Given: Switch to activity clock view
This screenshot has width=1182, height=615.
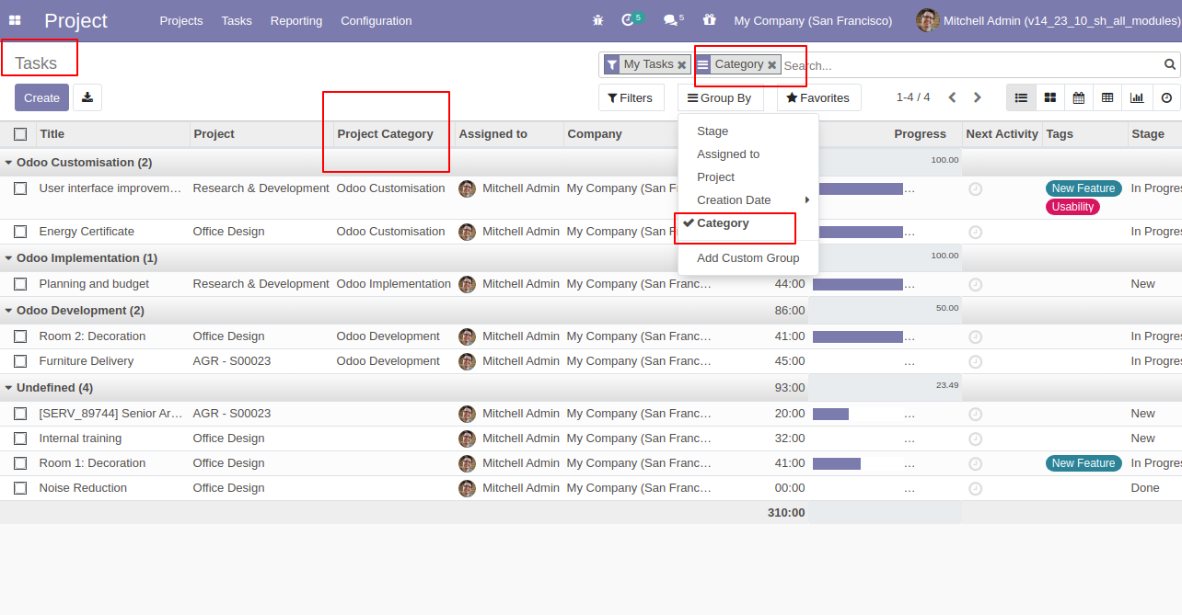Looking at the screenshot, I should tap(1166, 97).
